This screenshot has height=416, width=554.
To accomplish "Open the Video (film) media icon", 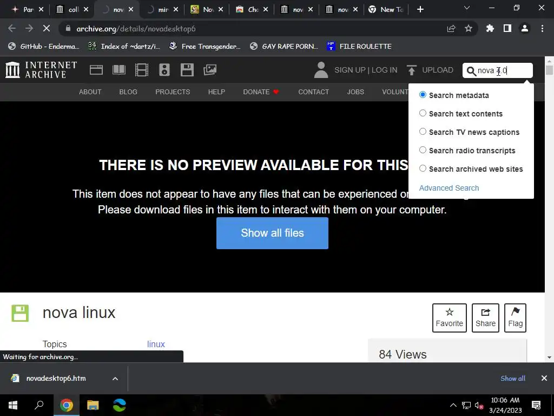I will 142,70.
